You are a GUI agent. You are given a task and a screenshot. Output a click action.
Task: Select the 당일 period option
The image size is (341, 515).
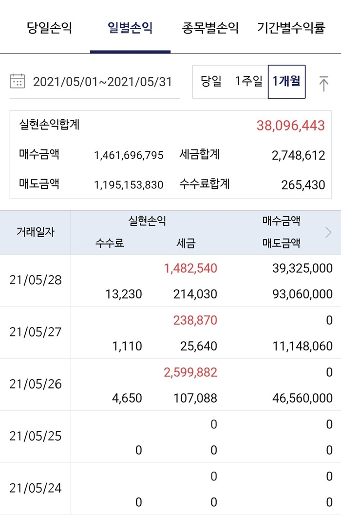coord(211,81)
